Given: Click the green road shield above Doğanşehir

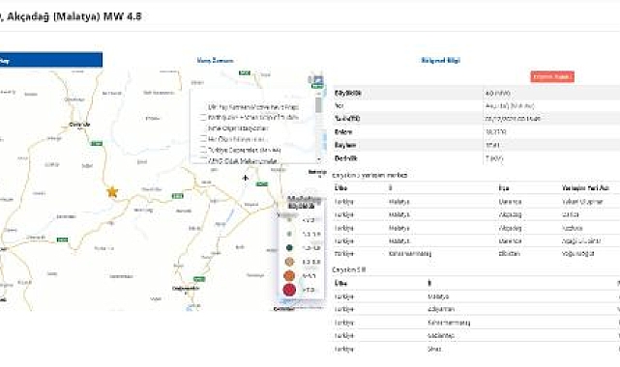Looking at the screenshot, I should (199, 279).
